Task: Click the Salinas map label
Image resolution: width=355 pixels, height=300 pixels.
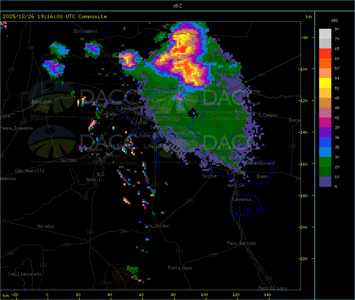Action: (68, 160)
